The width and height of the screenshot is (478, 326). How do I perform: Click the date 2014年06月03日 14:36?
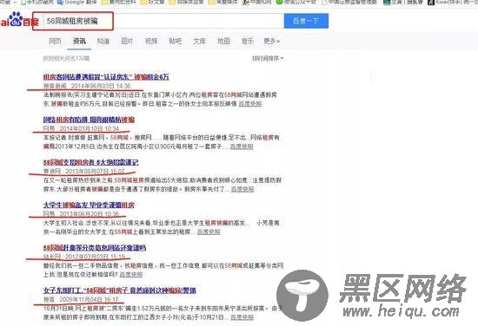pos(101,86)
